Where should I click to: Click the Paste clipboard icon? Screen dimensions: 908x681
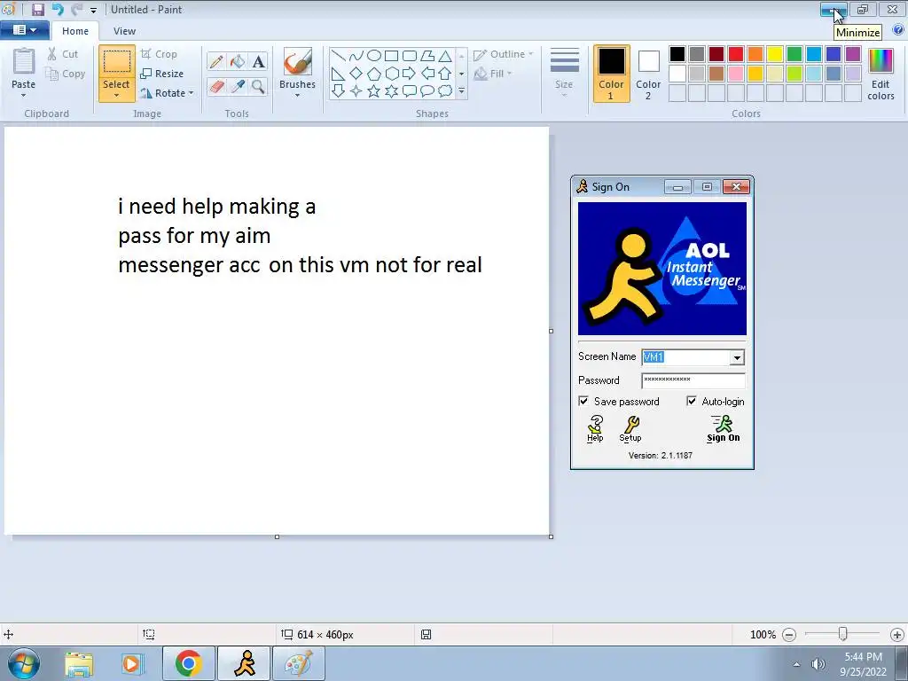(x=24, y=61)
